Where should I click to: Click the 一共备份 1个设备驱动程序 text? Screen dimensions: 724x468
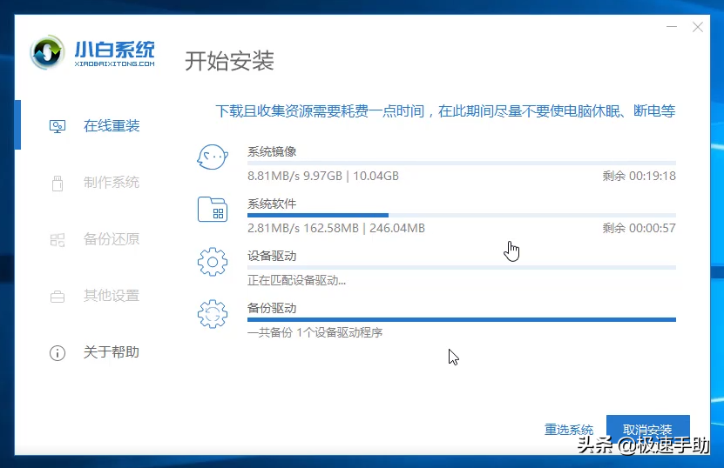point(315,332)
